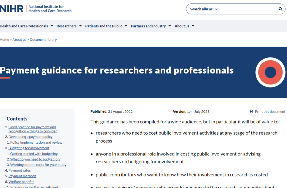Navigate to Welfare benefits section
The height and width of the screenshot is (188, 287).
[x=21, y=182]
